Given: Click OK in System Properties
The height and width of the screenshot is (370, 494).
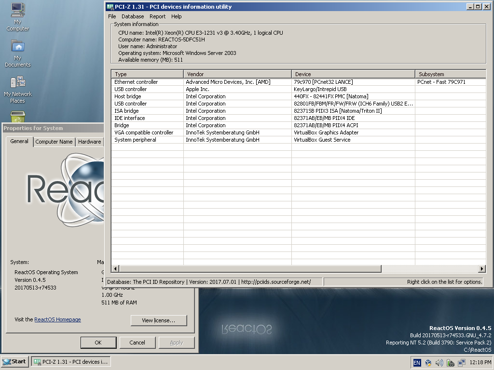Looking at the screenshot, I should pos(98,343).
